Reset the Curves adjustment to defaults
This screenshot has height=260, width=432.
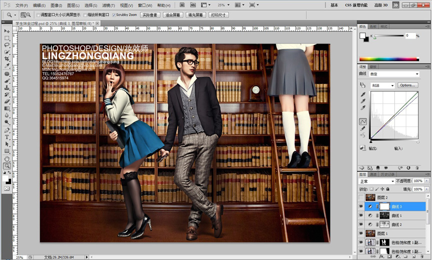point(408,168)
